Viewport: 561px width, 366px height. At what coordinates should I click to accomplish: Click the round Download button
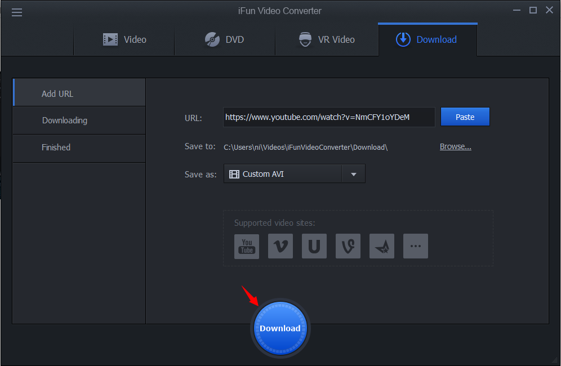click(280, 328)
